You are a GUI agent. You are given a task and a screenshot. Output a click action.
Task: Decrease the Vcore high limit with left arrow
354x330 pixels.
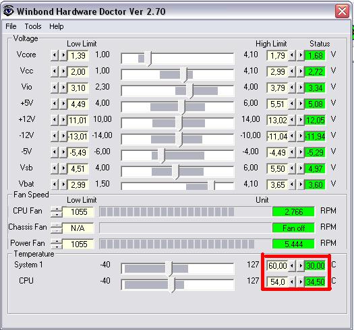(292, 55)
